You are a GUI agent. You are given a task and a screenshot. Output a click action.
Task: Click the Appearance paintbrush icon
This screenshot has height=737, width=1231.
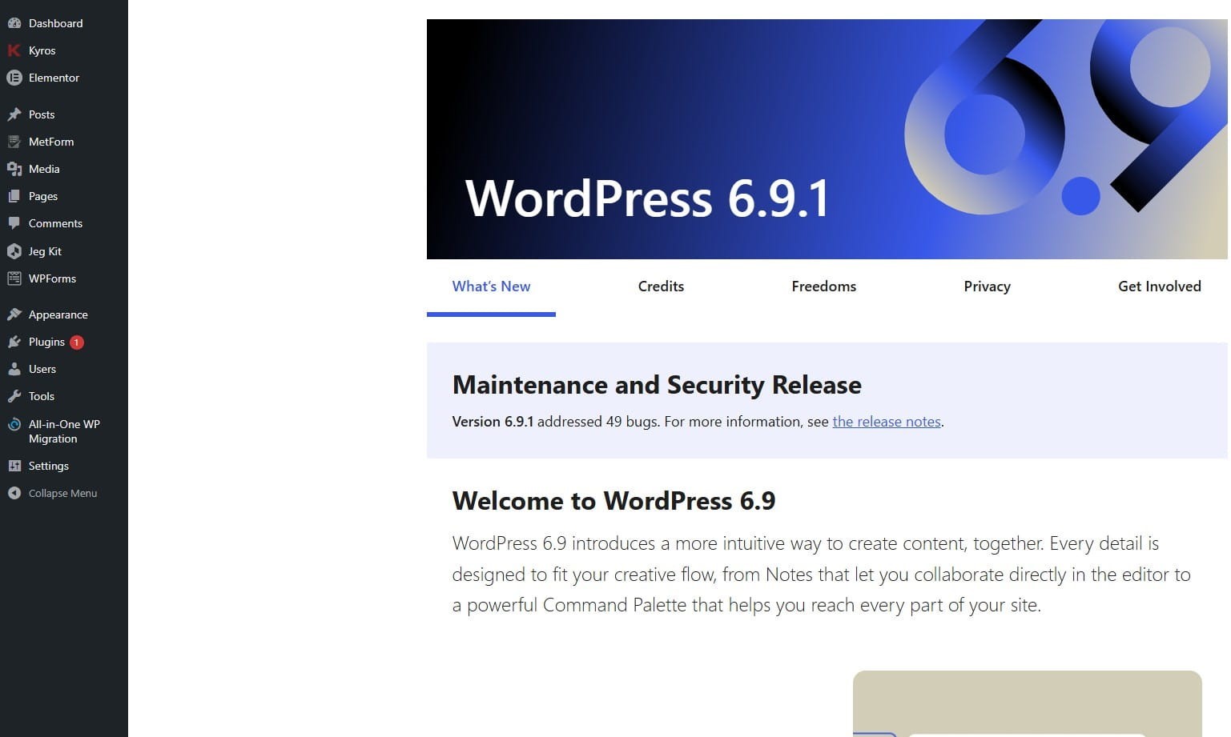tap(14, 314)
